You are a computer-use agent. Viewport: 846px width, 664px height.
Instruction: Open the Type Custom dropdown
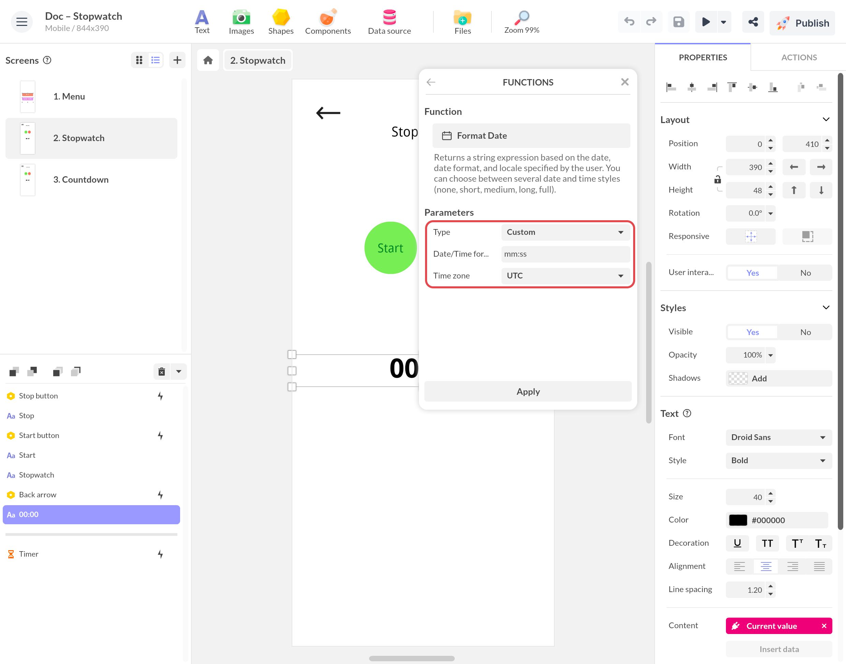point(565,232)
